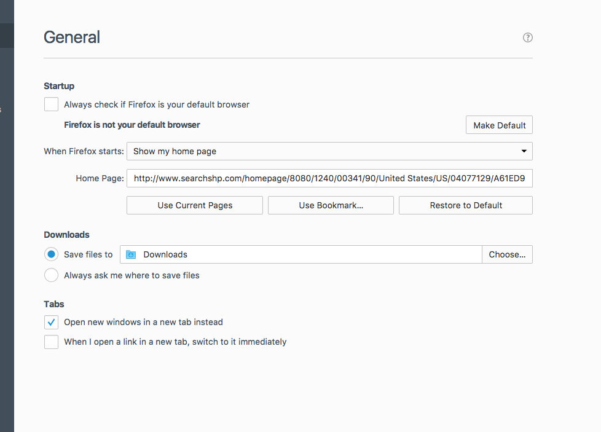601x432 pixels.
Task: Click the Use Current Pages button
Action: (195, 205)
